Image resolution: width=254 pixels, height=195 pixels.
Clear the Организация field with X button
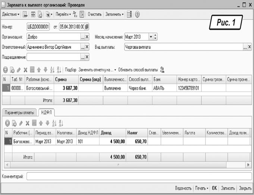pyautogui.click(x=87, y=37)
